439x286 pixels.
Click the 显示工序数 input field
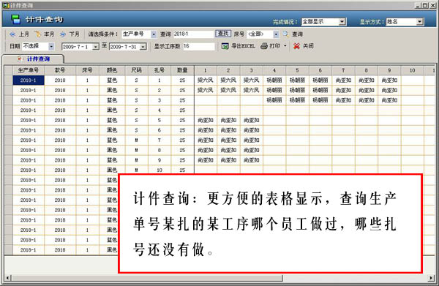pyautogui.click(x=199, y=46)
